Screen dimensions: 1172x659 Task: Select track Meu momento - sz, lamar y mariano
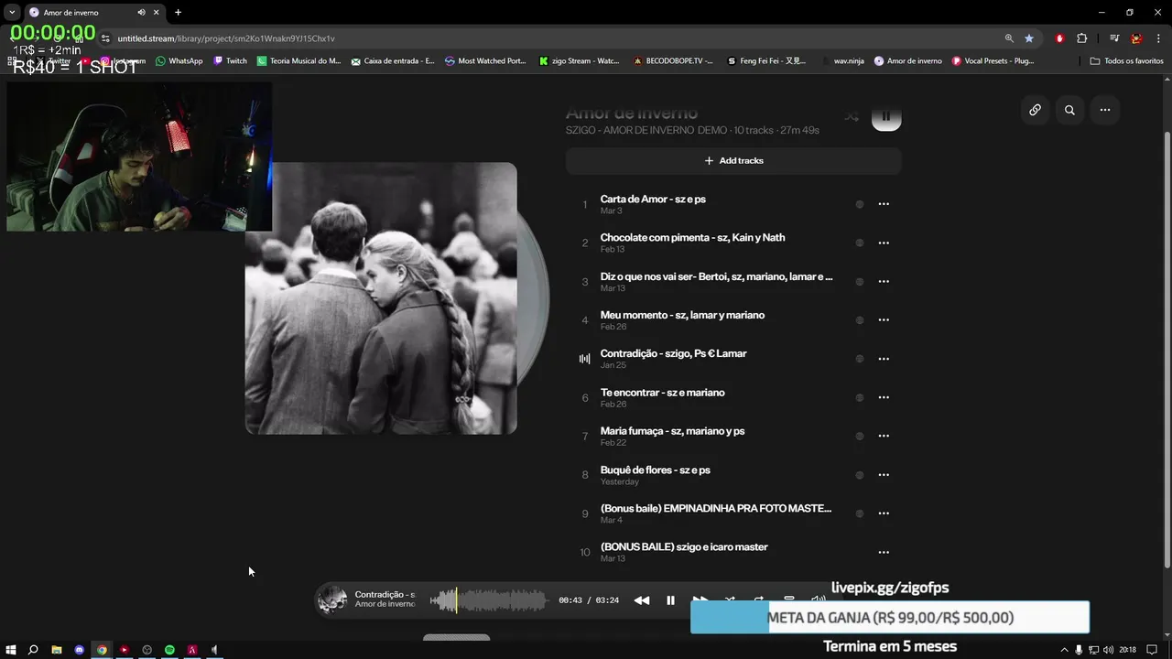[682, 315]
